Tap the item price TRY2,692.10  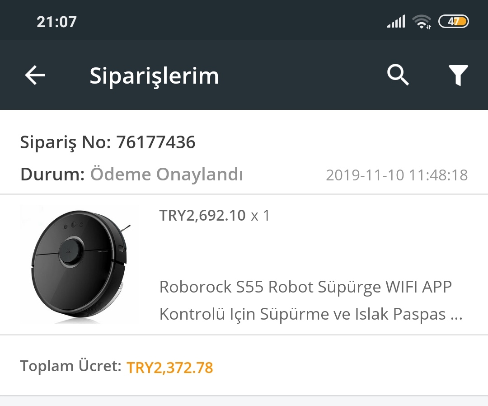pyautogui.click(x=202, y=216)
